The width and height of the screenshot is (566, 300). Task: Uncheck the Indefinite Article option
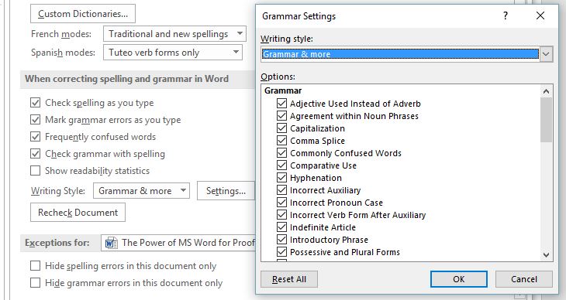tap(281, 227)
